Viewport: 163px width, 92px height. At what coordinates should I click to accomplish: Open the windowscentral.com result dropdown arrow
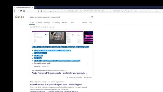67,71
